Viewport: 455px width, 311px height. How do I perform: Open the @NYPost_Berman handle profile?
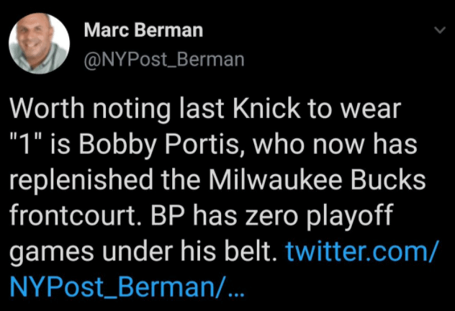coord(164,60)
